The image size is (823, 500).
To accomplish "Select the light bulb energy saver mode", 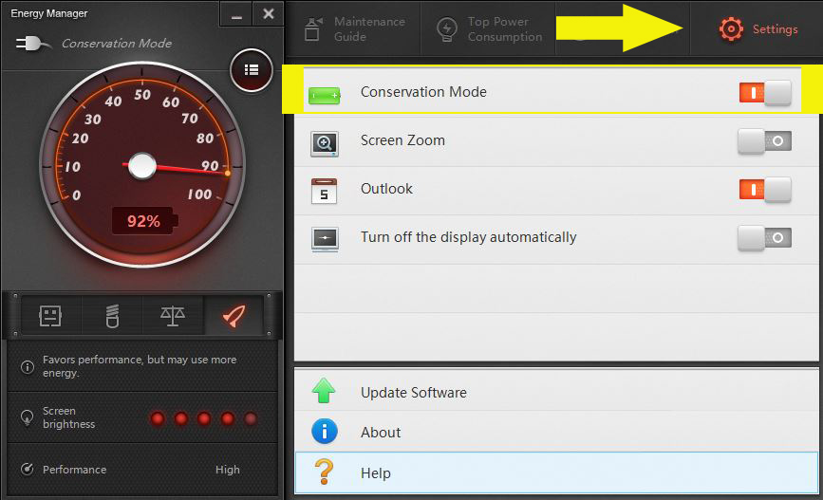I will click(x=112, y=317).
